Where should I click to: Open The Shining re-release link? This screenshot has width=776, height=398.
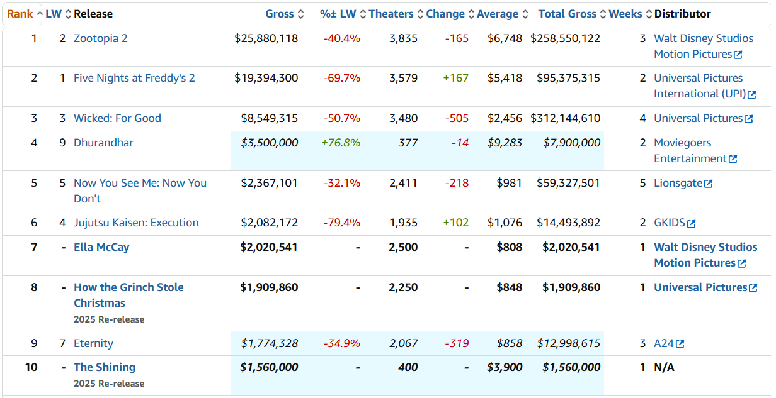pyautogui.click(x=105, y=367)
